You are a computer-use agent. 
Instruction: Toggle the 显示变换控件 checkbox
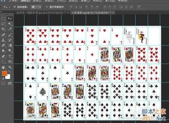point(47,7)
